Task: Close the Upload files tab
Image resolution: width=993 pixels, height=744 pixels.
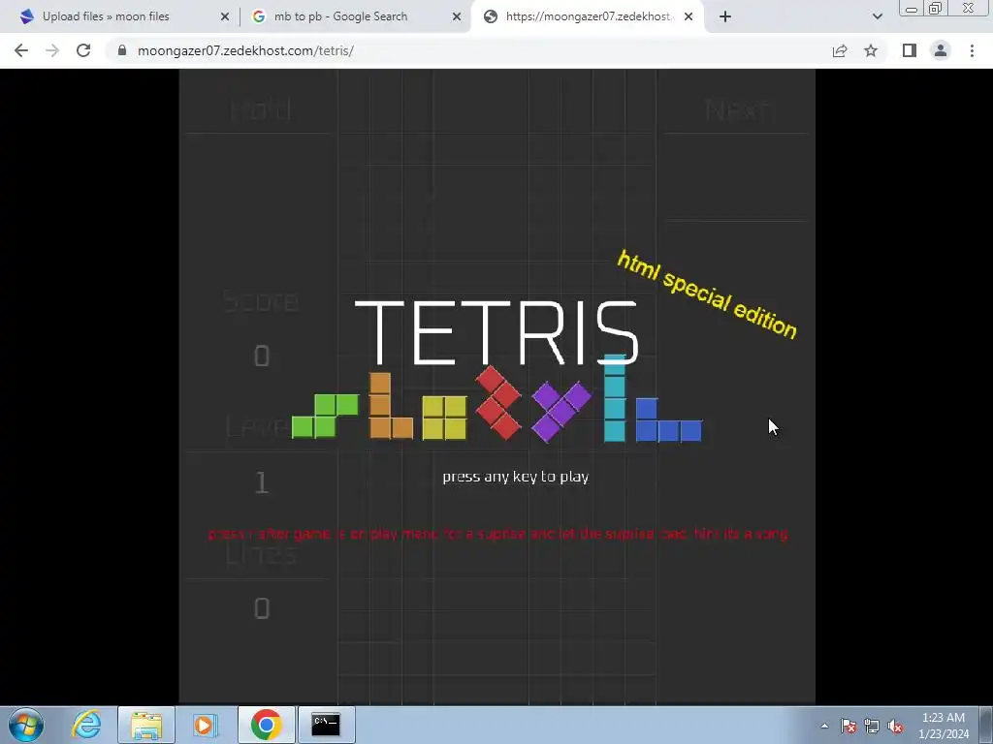Action: pos(224,17)
